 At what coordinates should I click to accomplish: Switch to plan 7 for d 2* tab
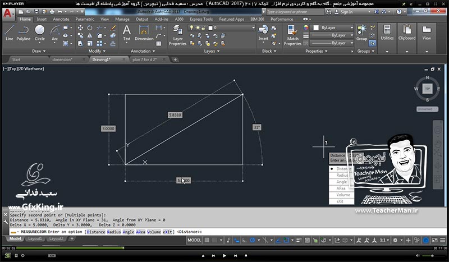point(144,59)
